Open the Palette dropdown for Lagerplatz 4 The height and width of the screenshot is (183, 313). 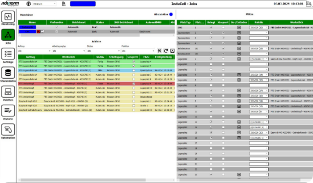(259, 75)
